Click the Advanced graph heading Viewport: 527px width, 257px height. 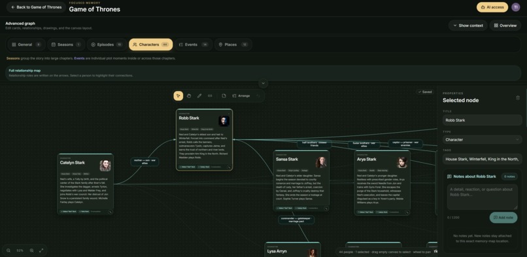pos(20,24)
